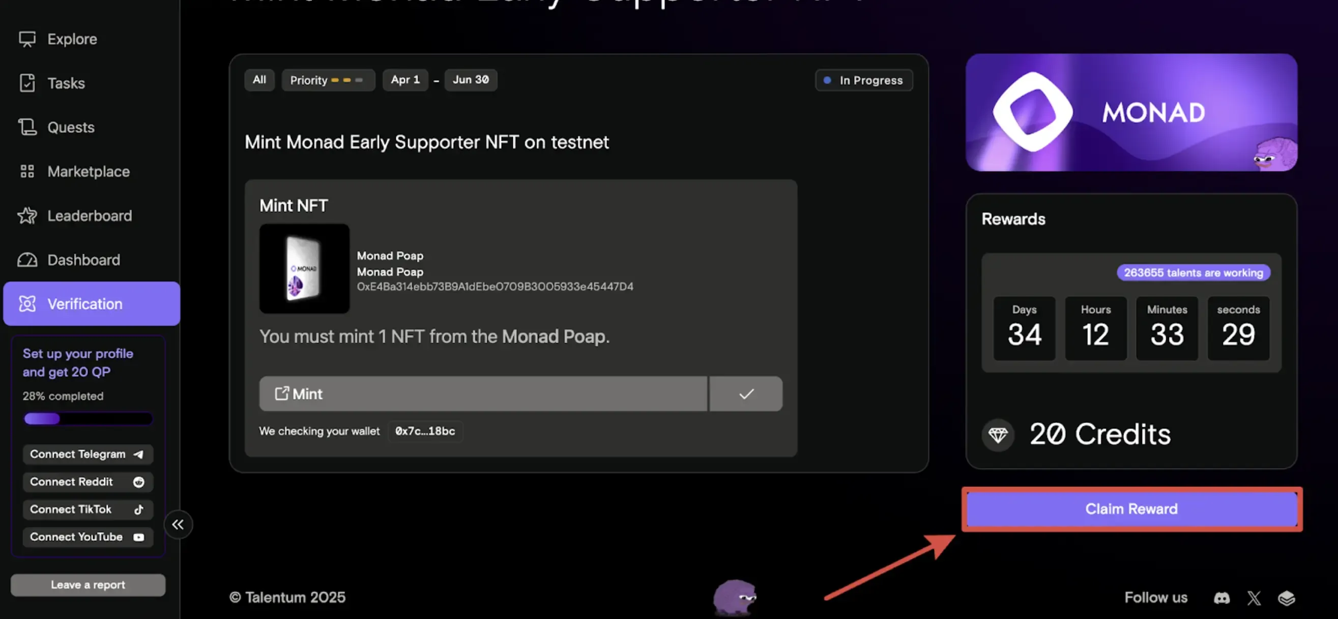Viewport: 1338px width, 619px height.
Task: Go to Quests in sidebar
Action: tap(71, 127)
